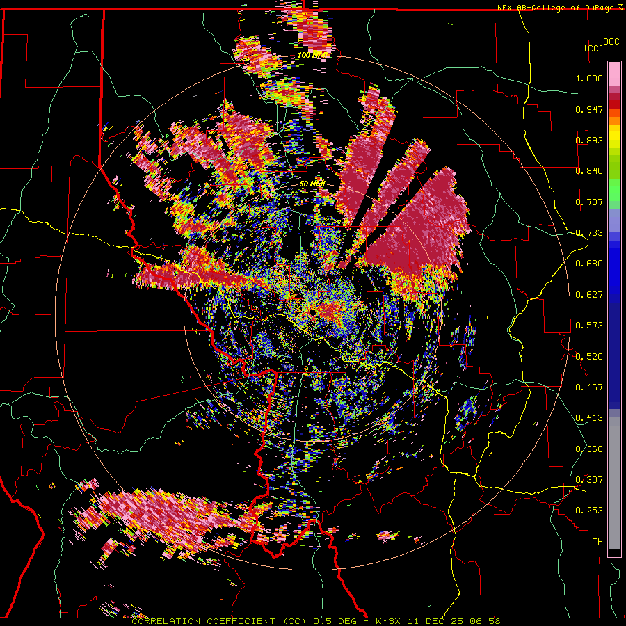Click the 0.253 scale value
Viewport: 626px width, 626px height.
(589, 511)
